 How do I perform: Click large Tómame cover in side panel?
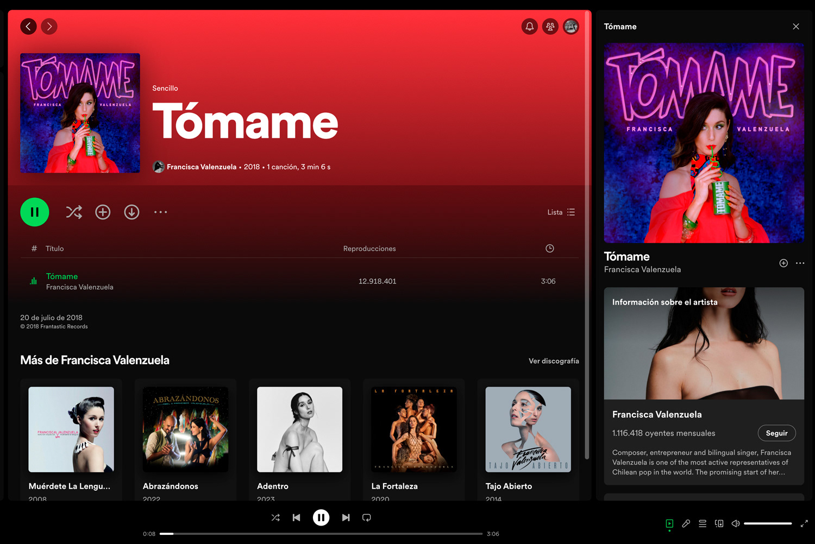704,143
